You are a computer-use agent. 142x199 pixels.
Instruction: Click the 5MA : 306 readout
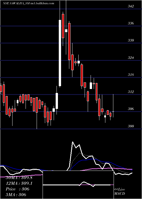(16, 194)
